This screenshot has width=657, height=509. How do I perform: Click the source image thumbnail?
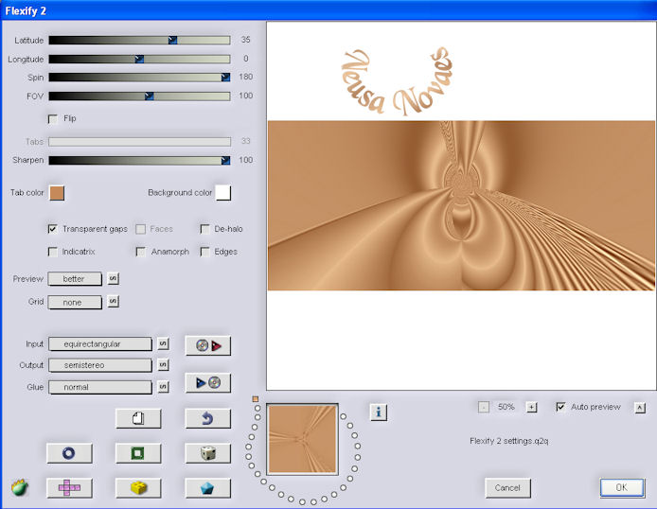pyautogui.click(x=302, y=439)
